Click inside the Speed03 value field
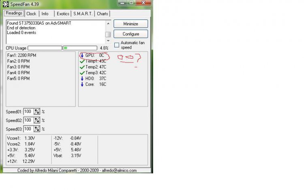 click(28, 129)
